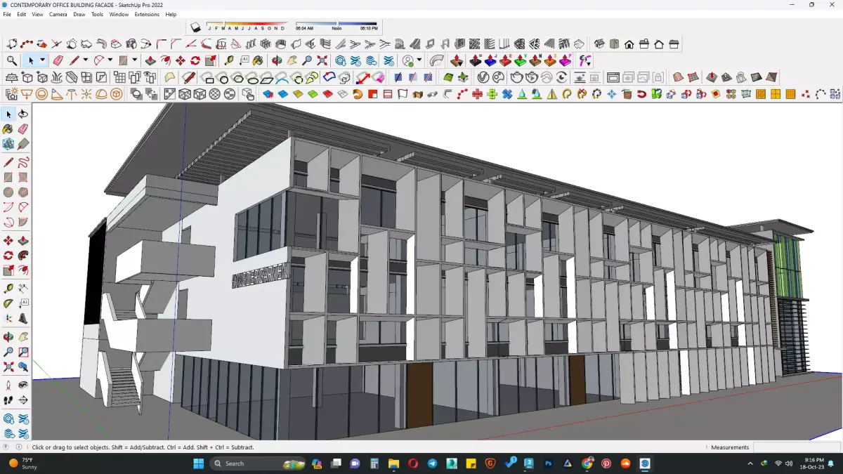Click the Windows Start button

click(198, 463)
